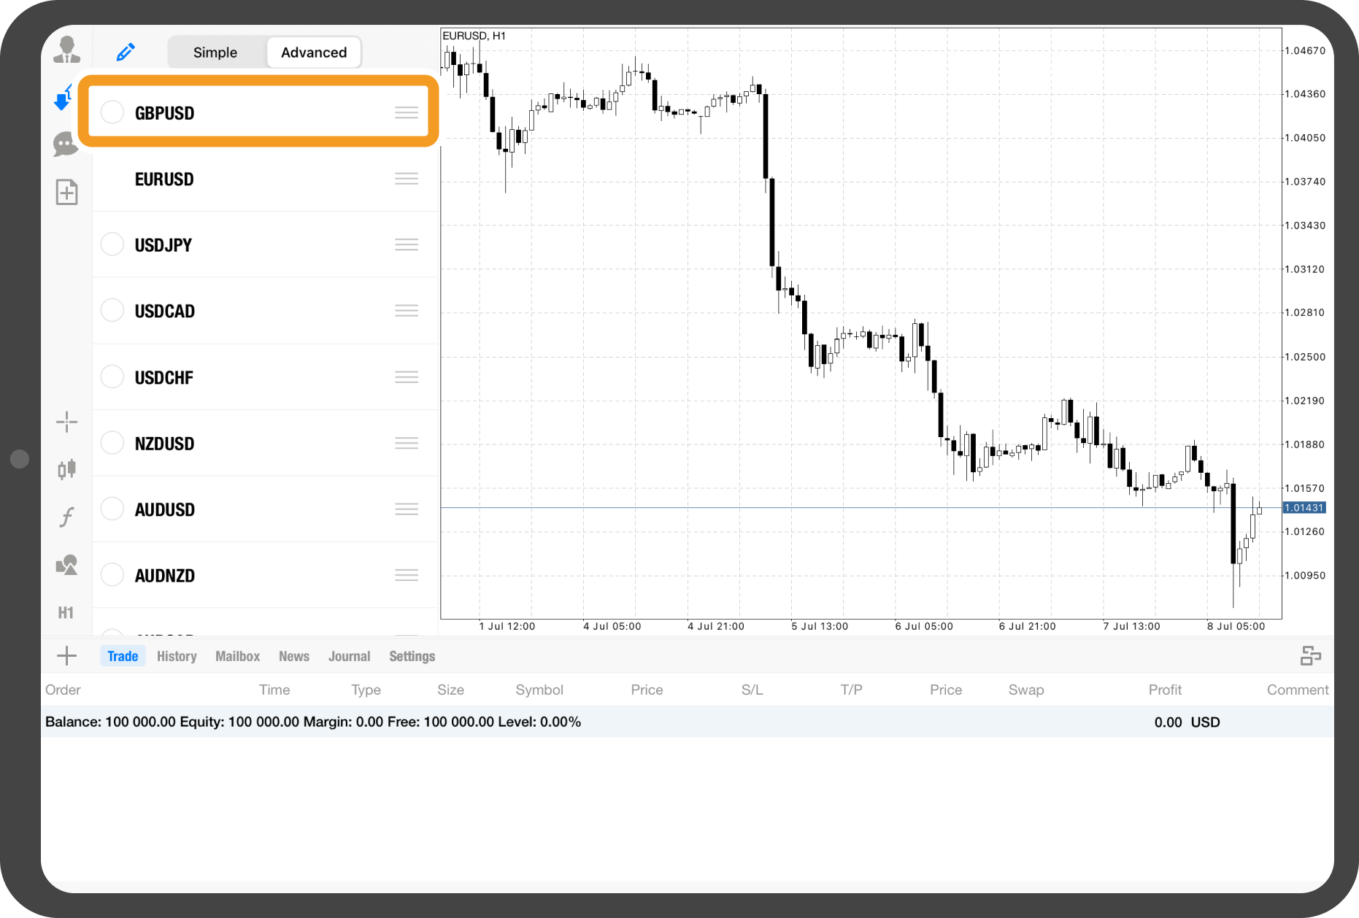Open the accounts profile icon
1359x918 pixels.
(x=66, y=50)
